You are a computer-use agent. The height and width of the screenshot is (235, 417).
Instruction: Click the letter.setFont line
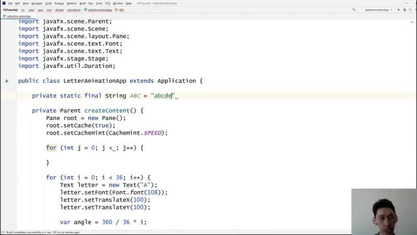(114, 193)
